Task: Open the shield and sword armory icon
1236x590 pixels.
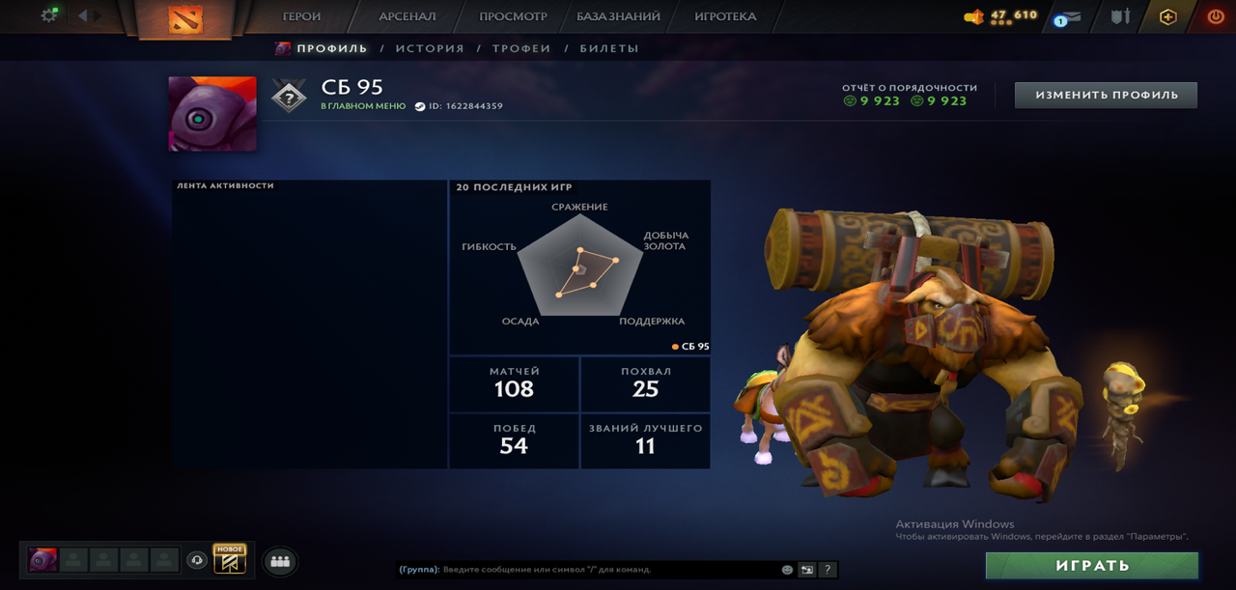Action: 1120,16
